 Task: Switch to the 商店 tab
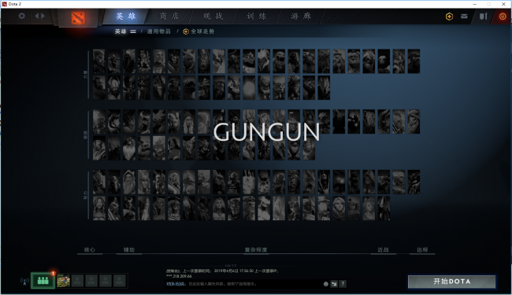click(x=169, y=17)
